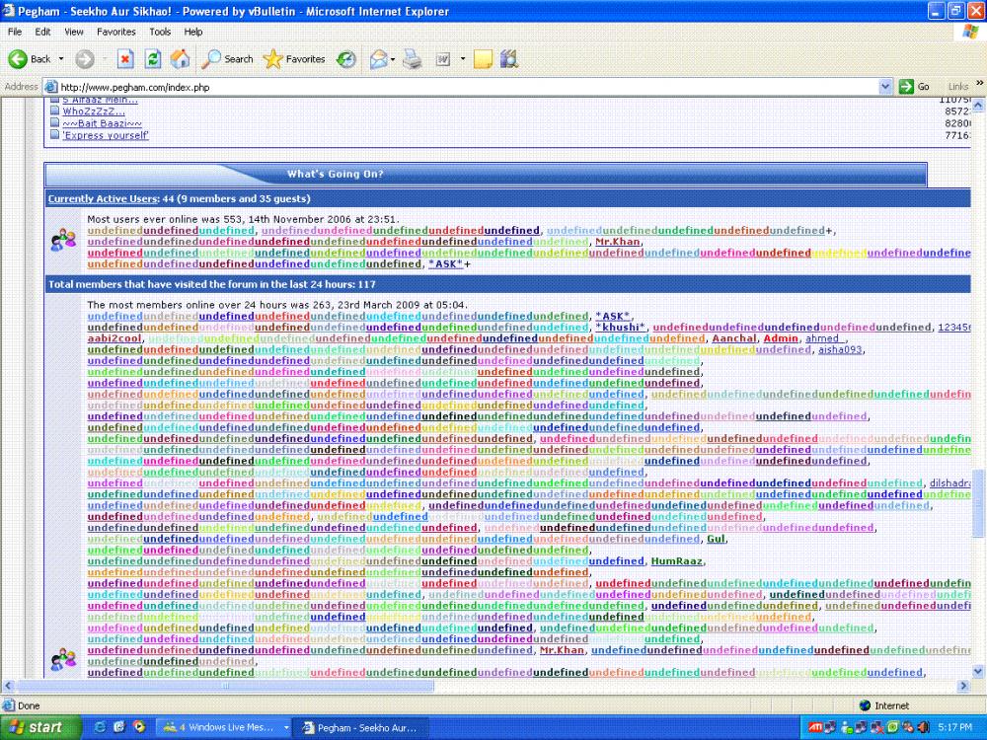Refresh the current page

click(x=153, y=59)
